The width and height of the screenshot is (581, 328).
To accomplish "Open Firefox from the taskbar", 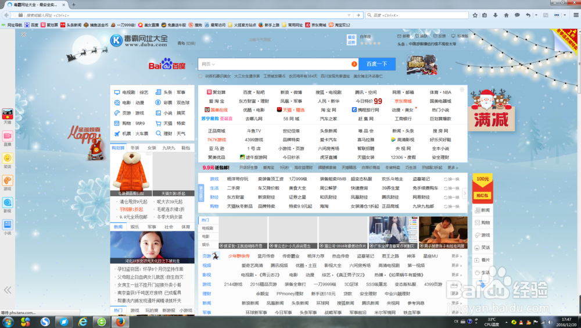I will tap(120, 322).
